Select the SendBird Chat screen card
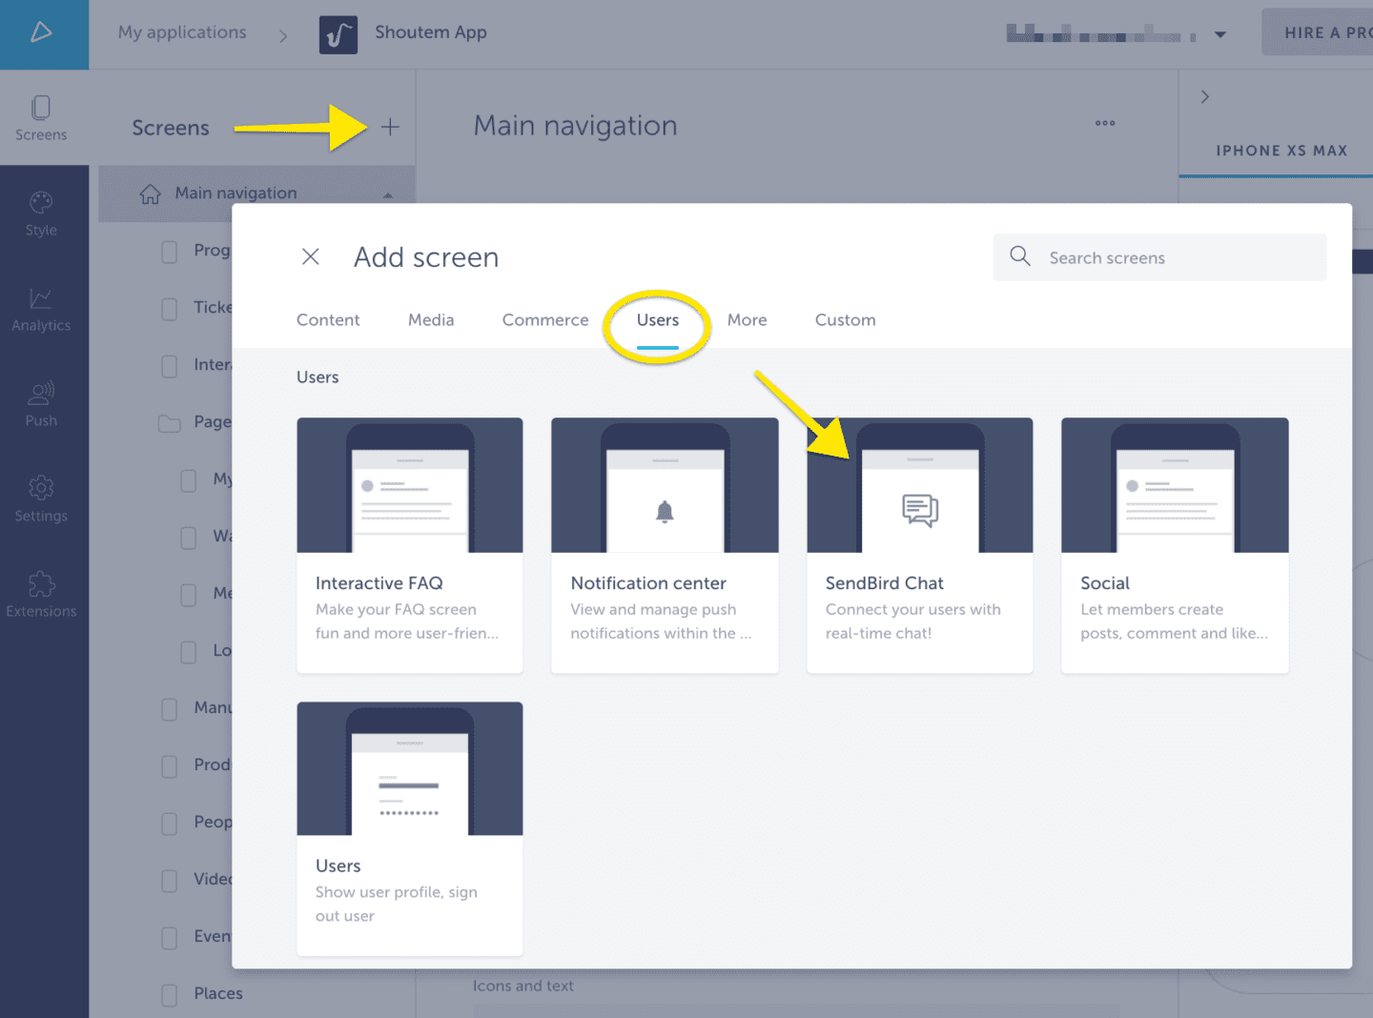 pyautogui.click(x=918, y=545)
